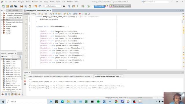Open the Window menu
185x104 pixels.
(x=70, y=2)
